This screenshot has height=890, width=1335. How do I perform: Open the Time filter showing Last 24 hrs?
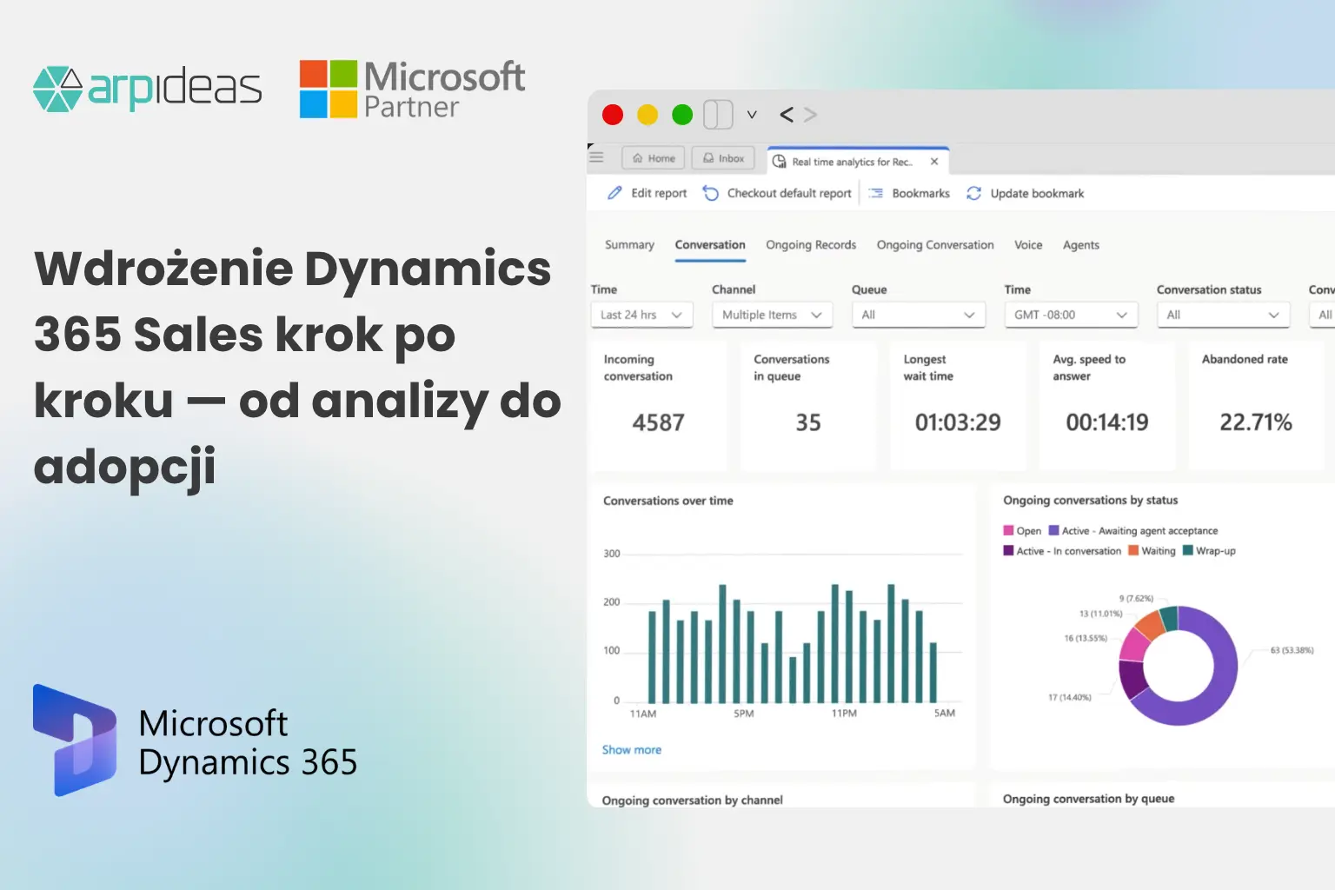click(x=641, y=315)
